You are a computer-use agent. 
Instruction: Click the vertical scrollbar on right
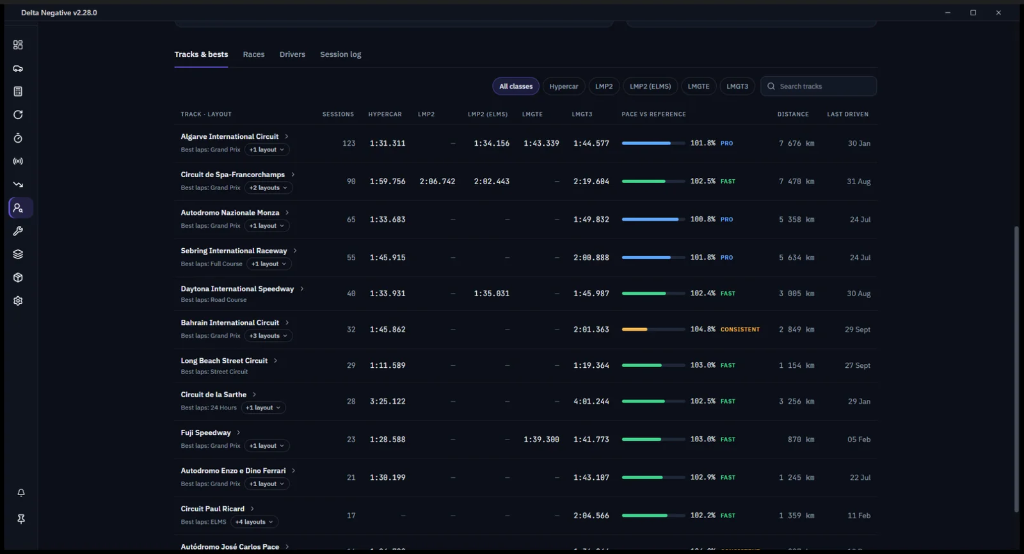[x=1016, y=369]
